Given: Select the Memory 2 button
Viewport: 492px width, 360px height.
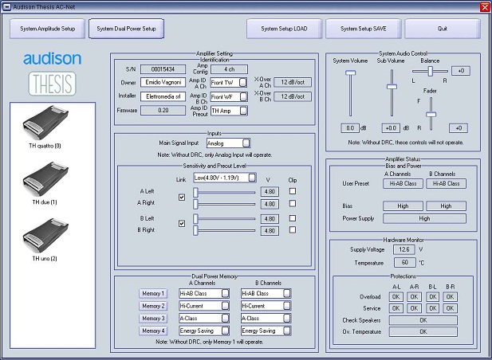Looking at the screenshot, I should (x=153, y=306).
